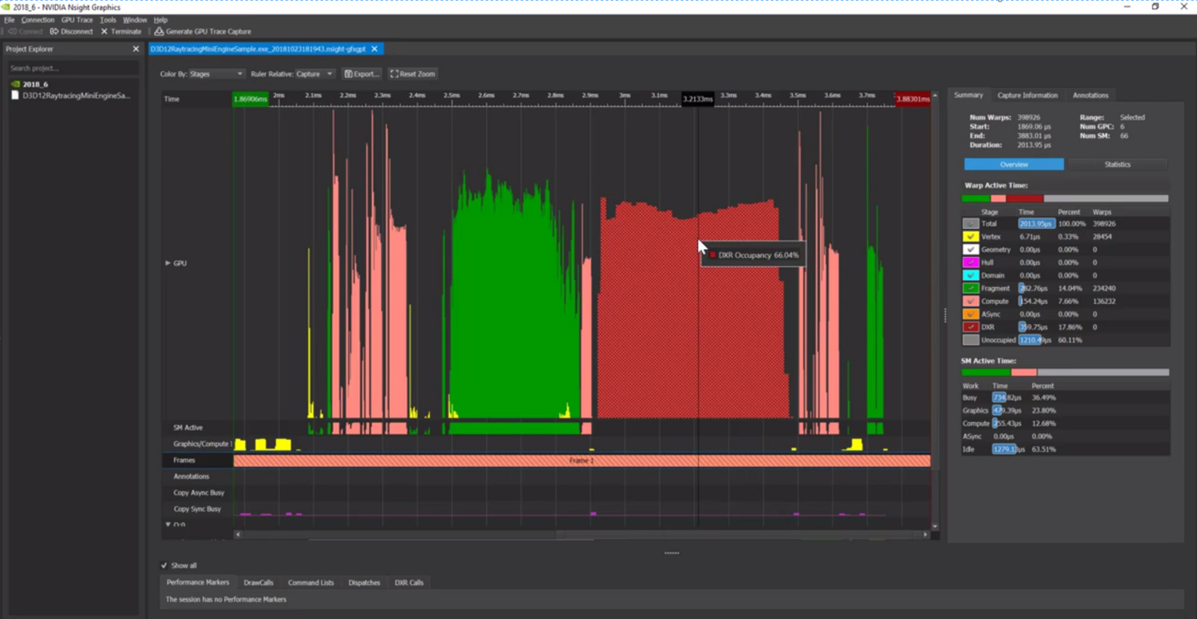This screenshot has width=1197, height=619.
Task: Click the Terminate toolbar icon
Action: (x=104, y=32)
